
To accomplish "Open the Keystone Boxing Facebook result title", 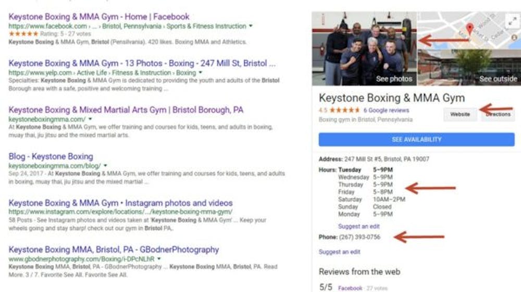I will (98, 17).
